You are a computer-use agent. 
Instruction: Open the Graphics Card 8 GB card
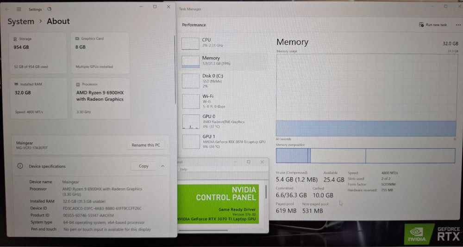[100, 53]
